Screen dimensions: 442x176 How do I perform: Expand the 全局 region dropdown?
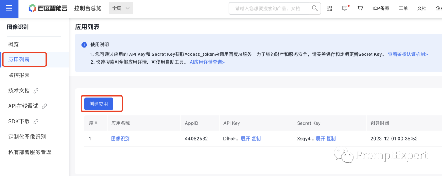click(x=121, y=8)
